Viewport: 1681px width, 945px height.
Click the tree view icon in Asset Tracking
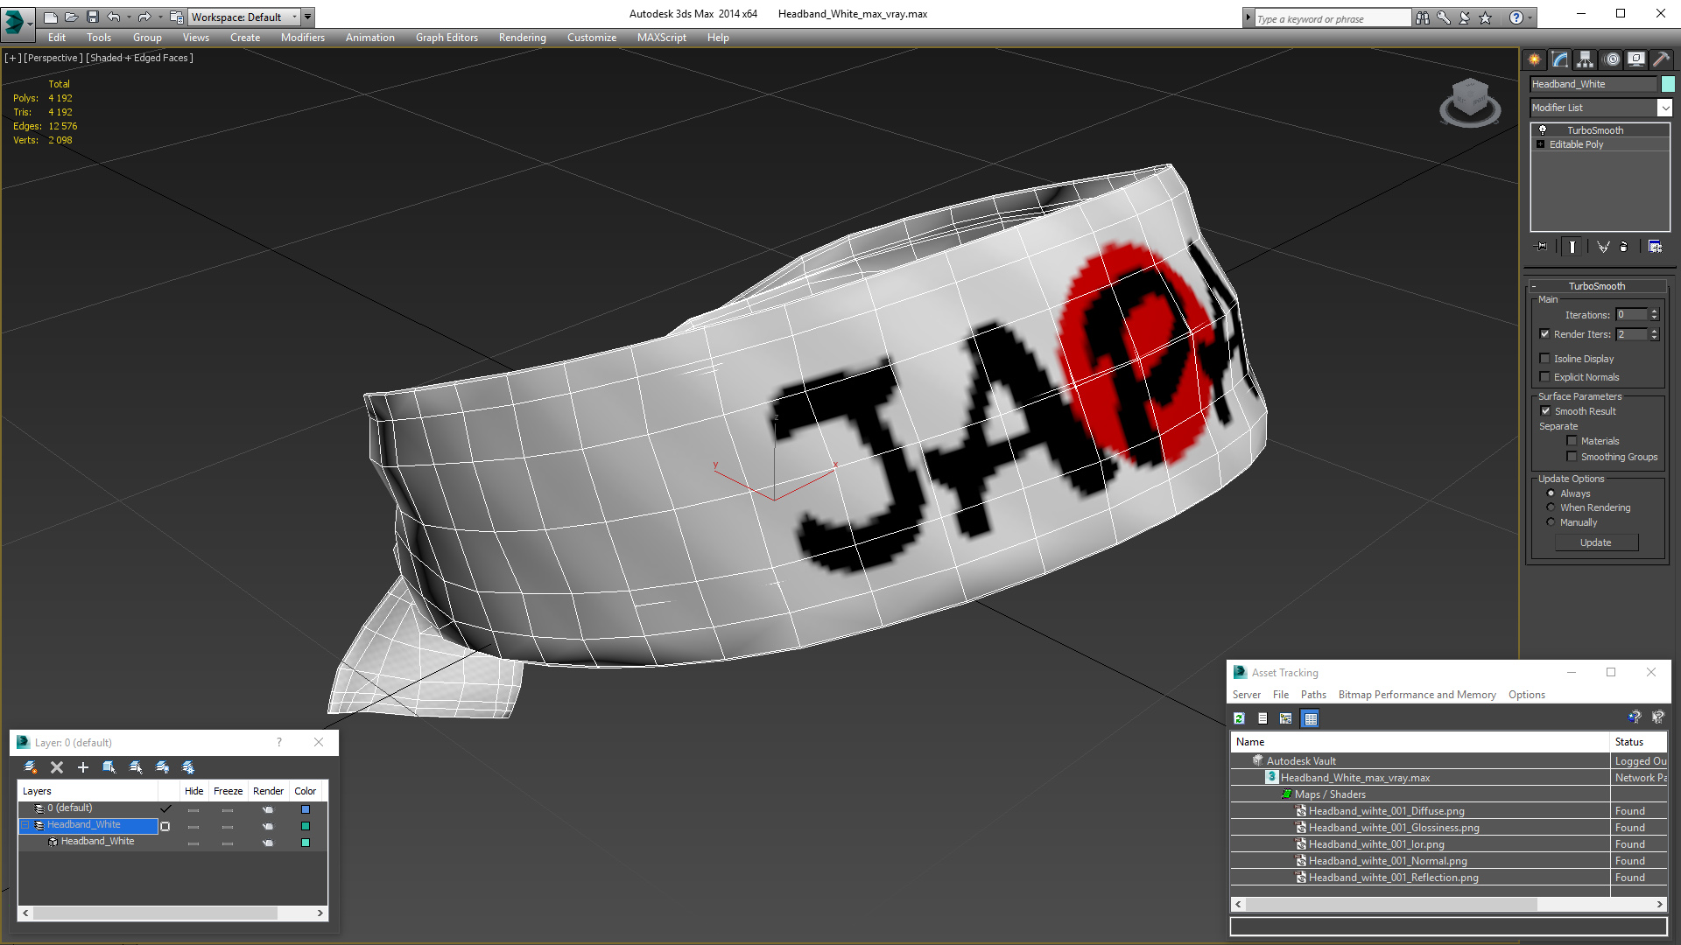click(1286, 718)
